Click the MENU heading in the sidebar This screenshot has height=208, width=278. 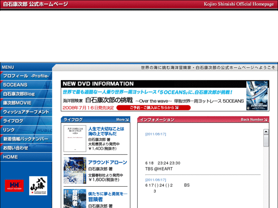[8, 67]
